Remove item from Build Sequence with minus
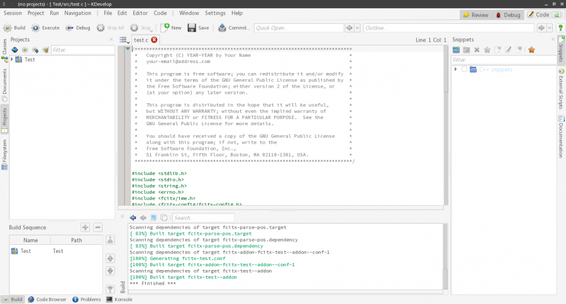 [97, 227]
